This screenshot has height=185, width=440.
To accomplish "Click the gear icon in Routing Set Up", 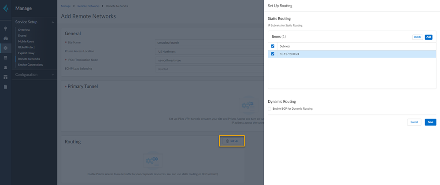I will (x=228, y=141).
